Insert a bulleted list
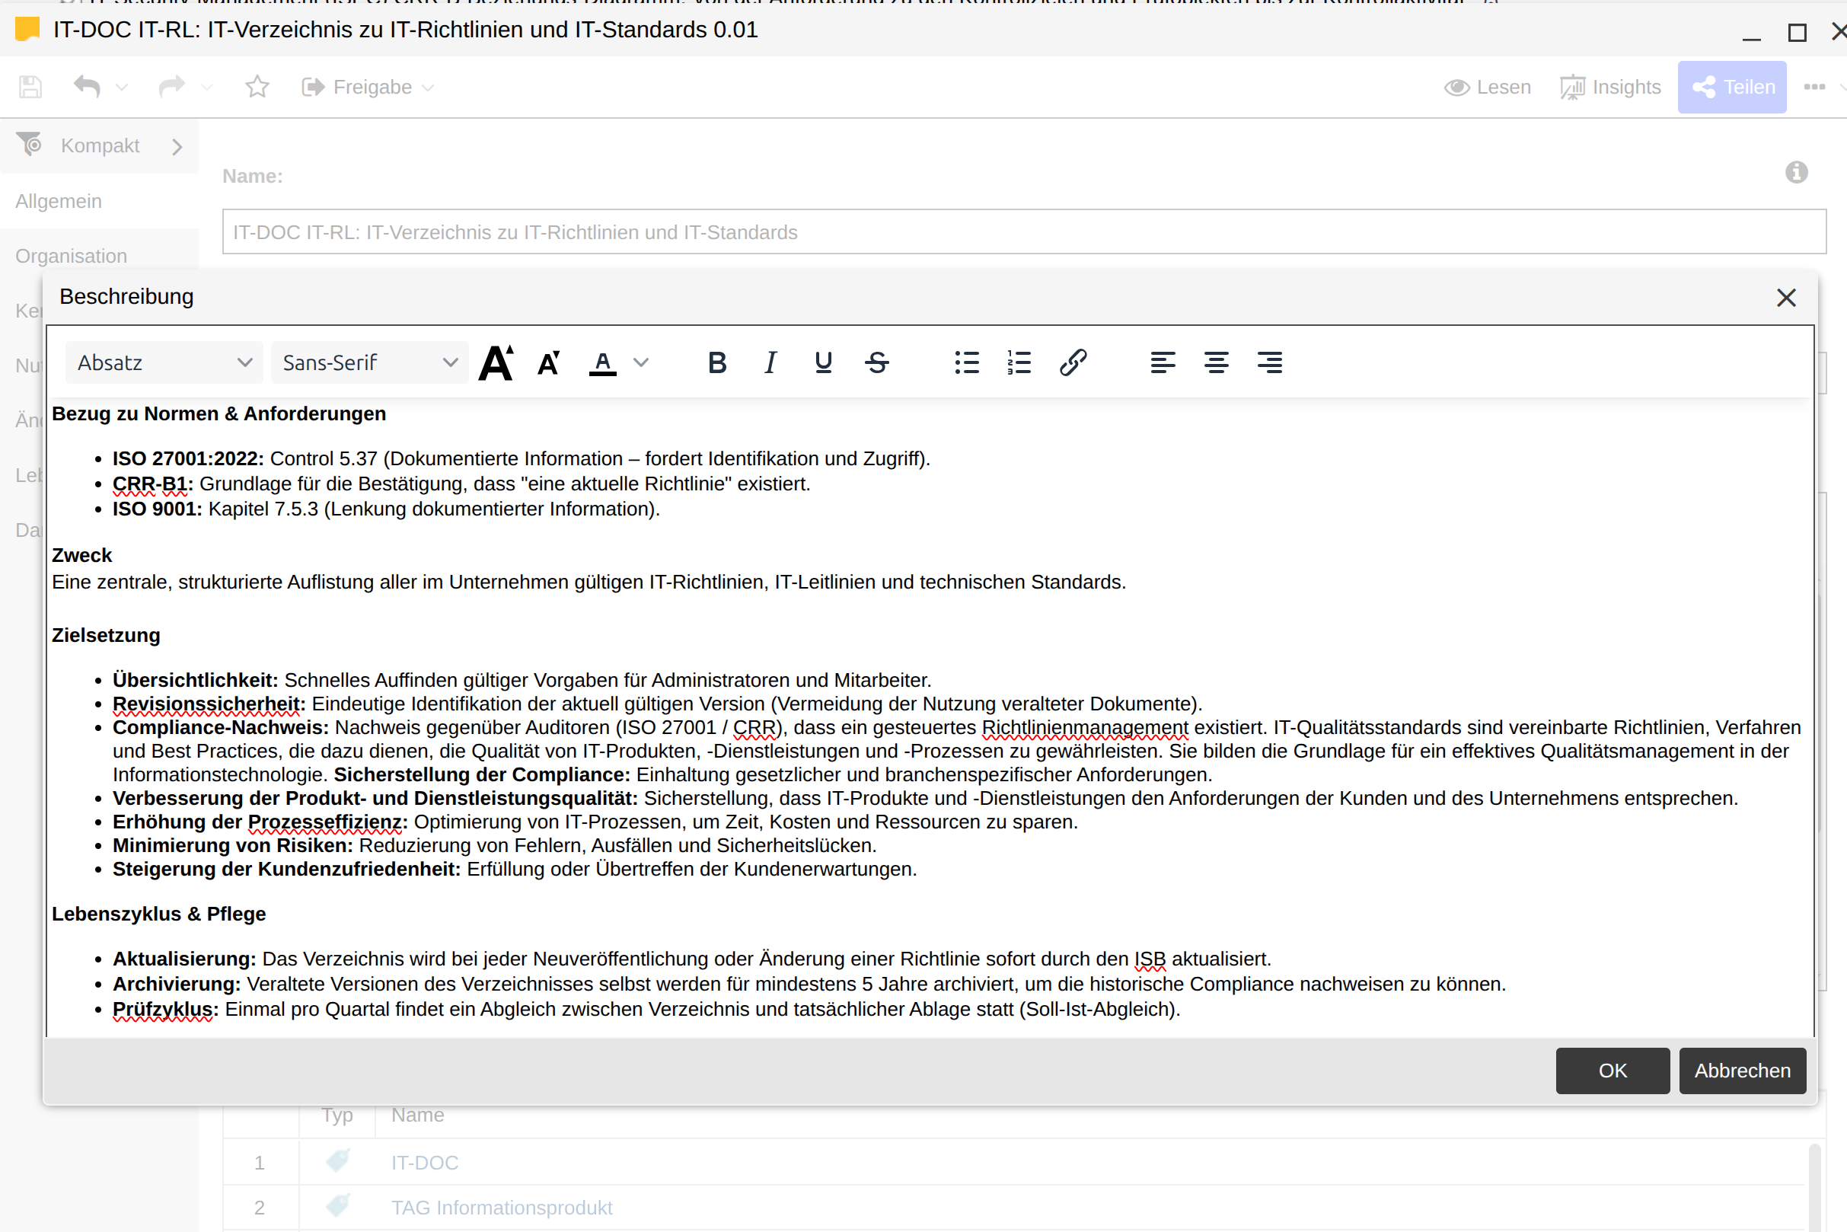 966,363
